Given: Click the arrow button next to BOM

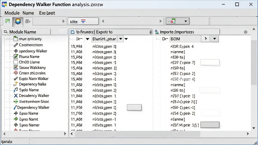Looking at the screenshot, I should coord(206,39).
